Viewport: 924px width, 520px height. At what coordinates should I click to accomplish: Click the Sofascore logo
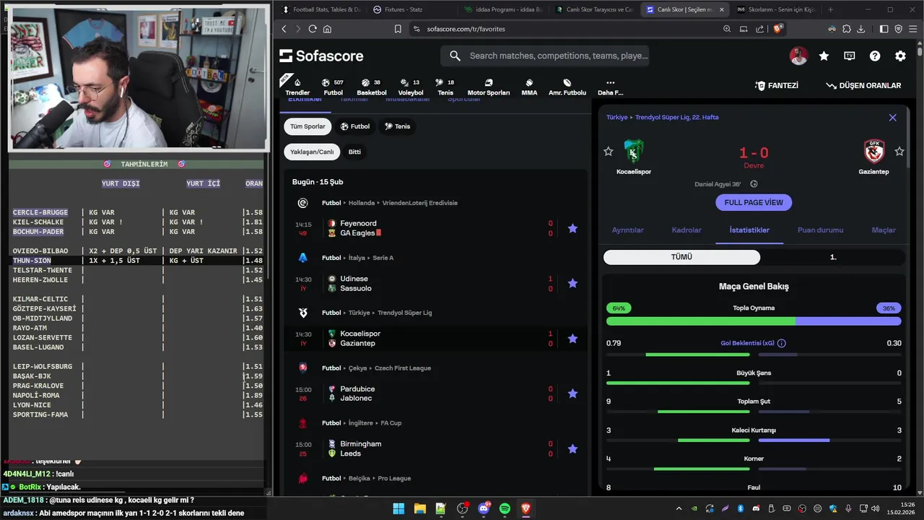pyautogui.click(x=321, y=56)
